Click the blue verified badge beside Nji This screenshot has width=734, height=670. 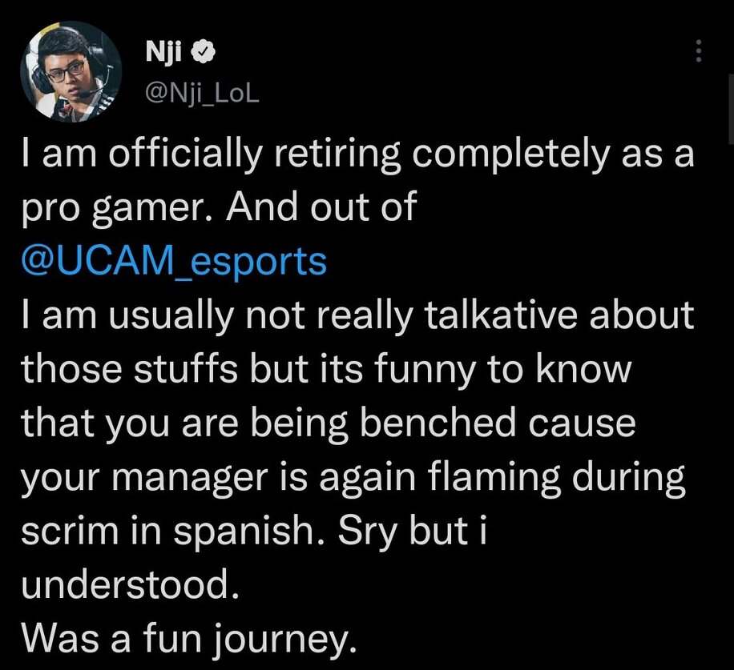click(x=203, y=52)
